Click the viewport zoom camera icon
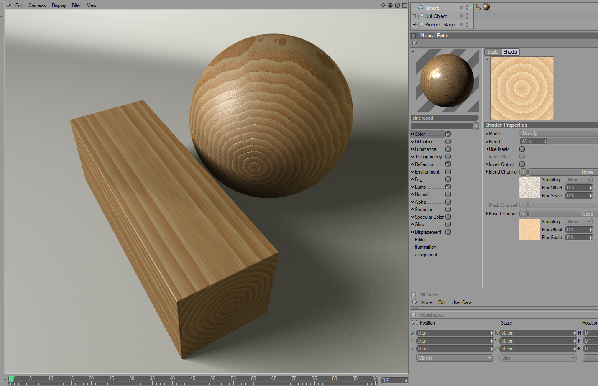The image size is (598, 386). click(x=390, y=5)
